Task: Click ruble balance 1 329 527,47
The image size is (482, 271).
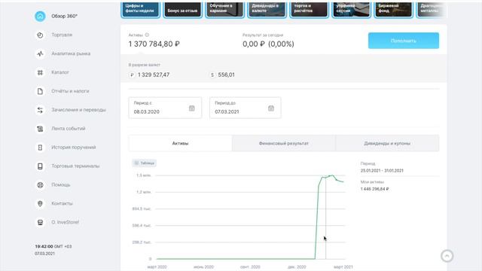Action: tap(154, 75)
